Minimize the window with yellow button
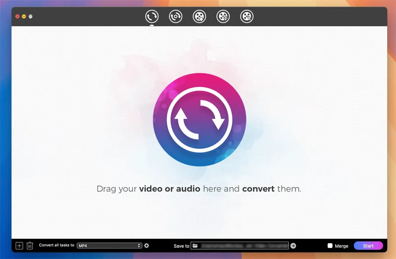 pos(24,17)
